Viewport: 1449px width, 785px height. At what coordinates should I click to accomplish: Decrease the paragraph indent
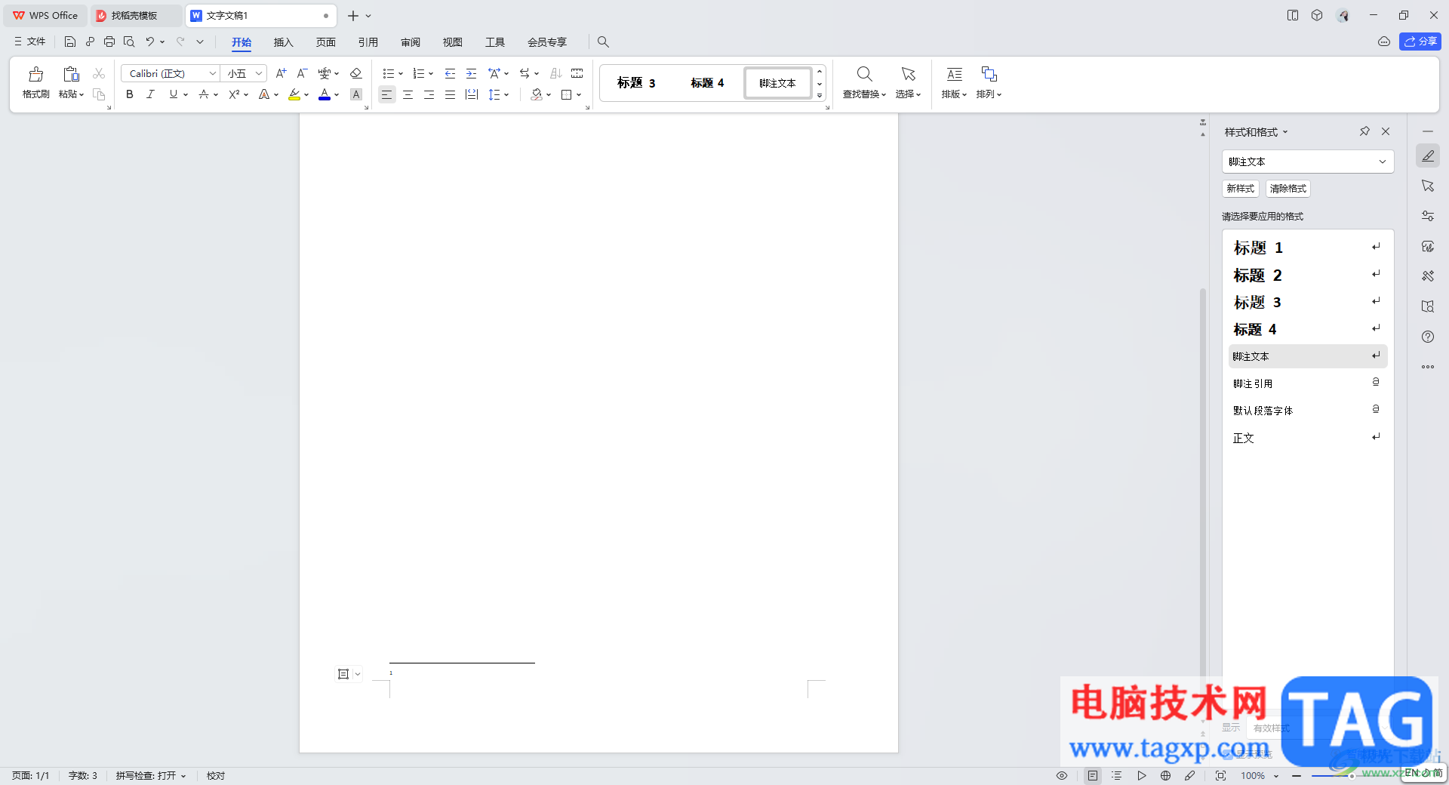450,73
